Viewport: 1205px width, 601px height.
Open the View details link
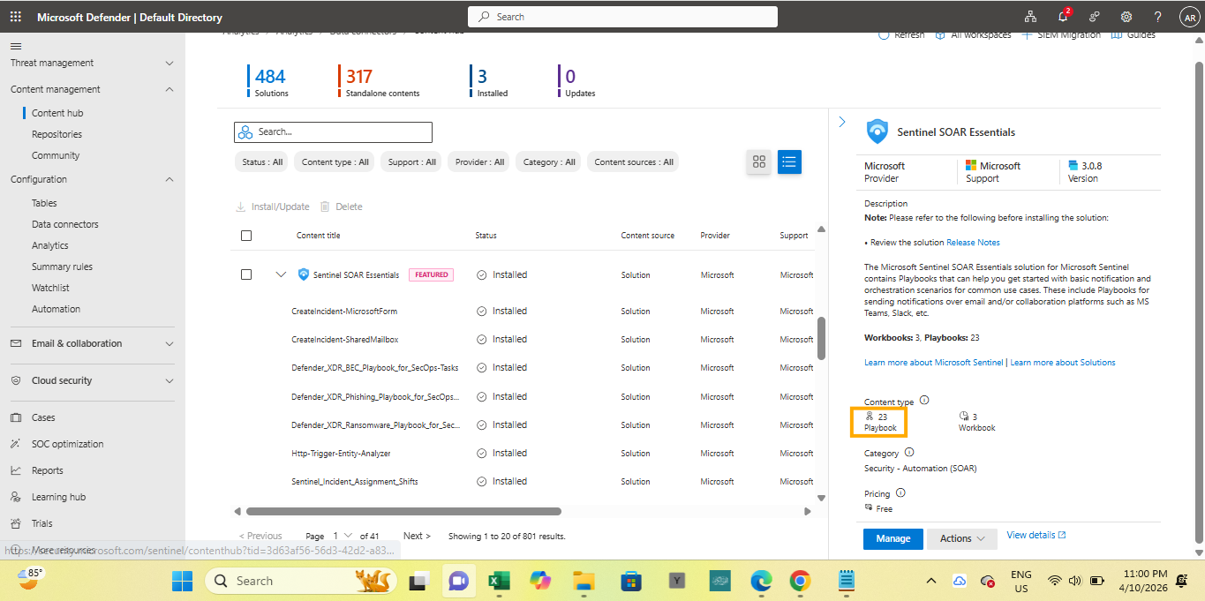pos(1036,535)
